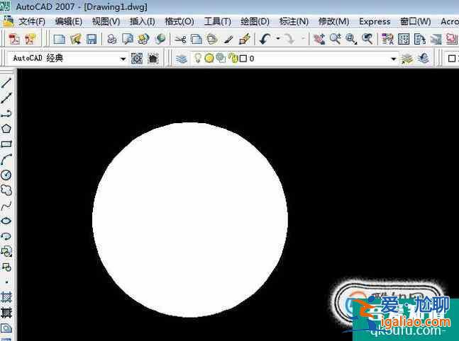Open the 编辑(E) menu
The image size is (459, 341).
69,22
